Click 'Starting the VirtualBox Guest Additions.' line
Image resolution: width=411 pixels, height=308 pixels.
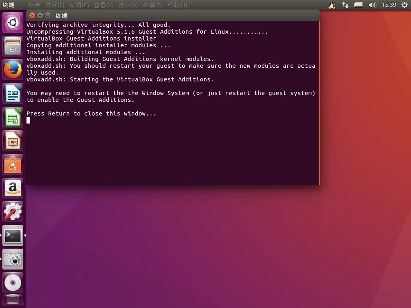tap(142, 79)
